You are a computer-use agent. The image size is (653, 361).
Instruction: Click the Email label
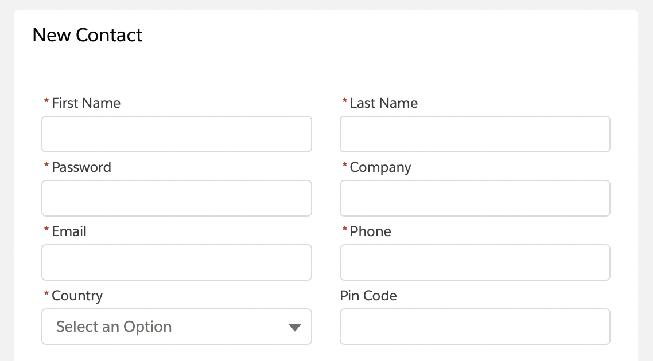pyautogui.click(x=69, y=231)
